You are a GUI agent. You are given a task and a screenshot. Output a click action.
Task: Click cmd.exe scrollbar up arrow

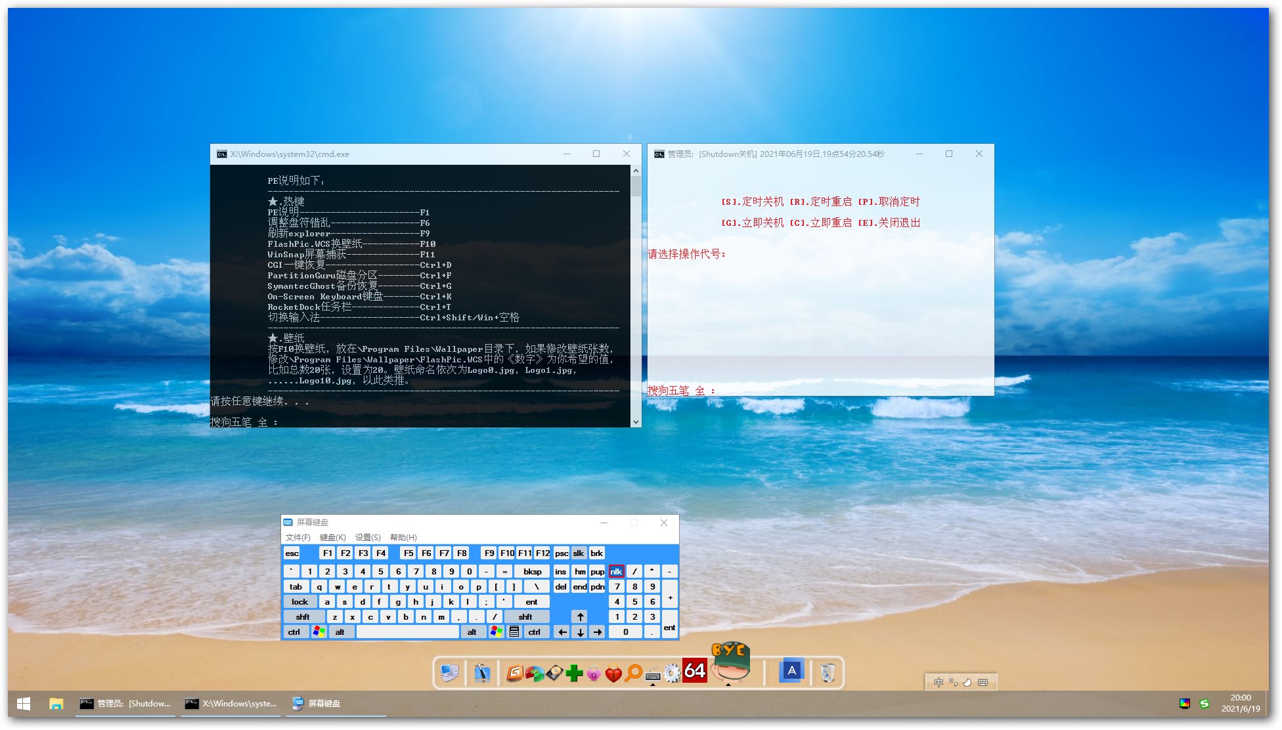coord(636,170)
